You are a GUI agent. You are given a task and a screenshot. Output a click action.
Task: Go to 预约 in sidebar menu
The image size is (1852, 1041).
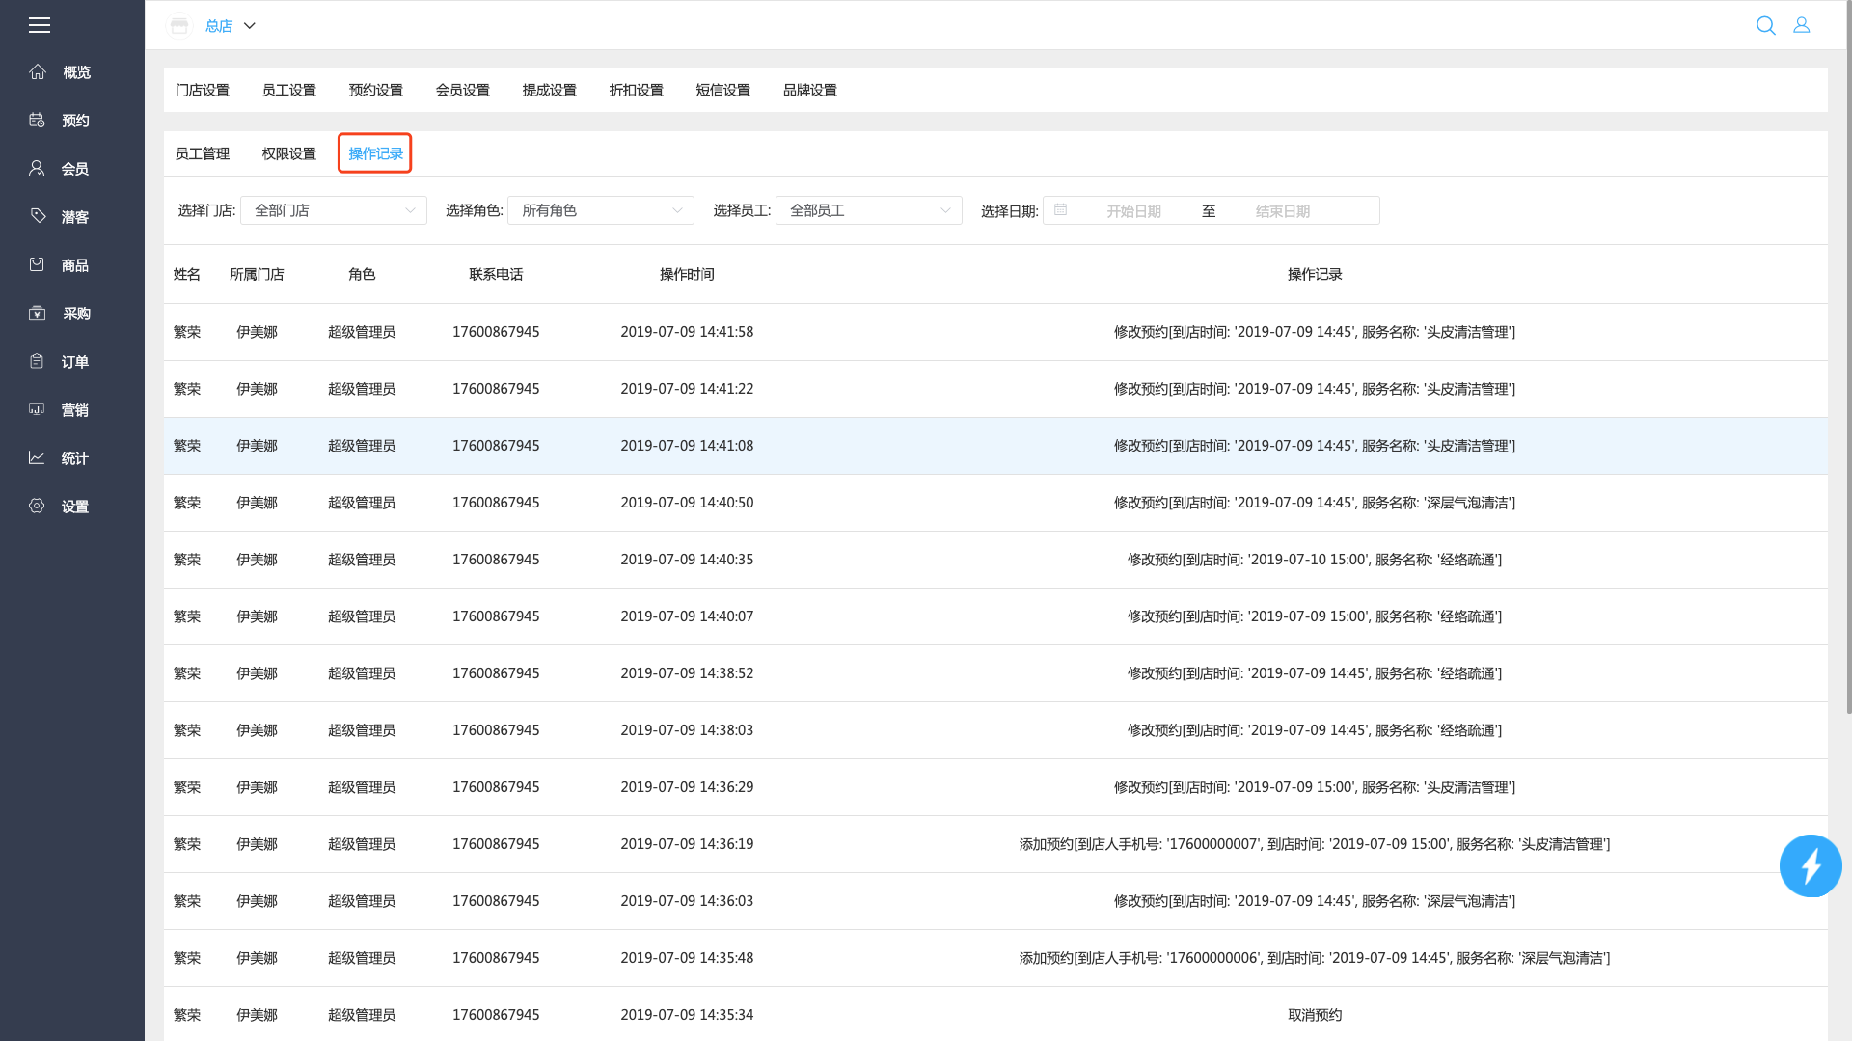pyautogui.click(x=75, y=121)
